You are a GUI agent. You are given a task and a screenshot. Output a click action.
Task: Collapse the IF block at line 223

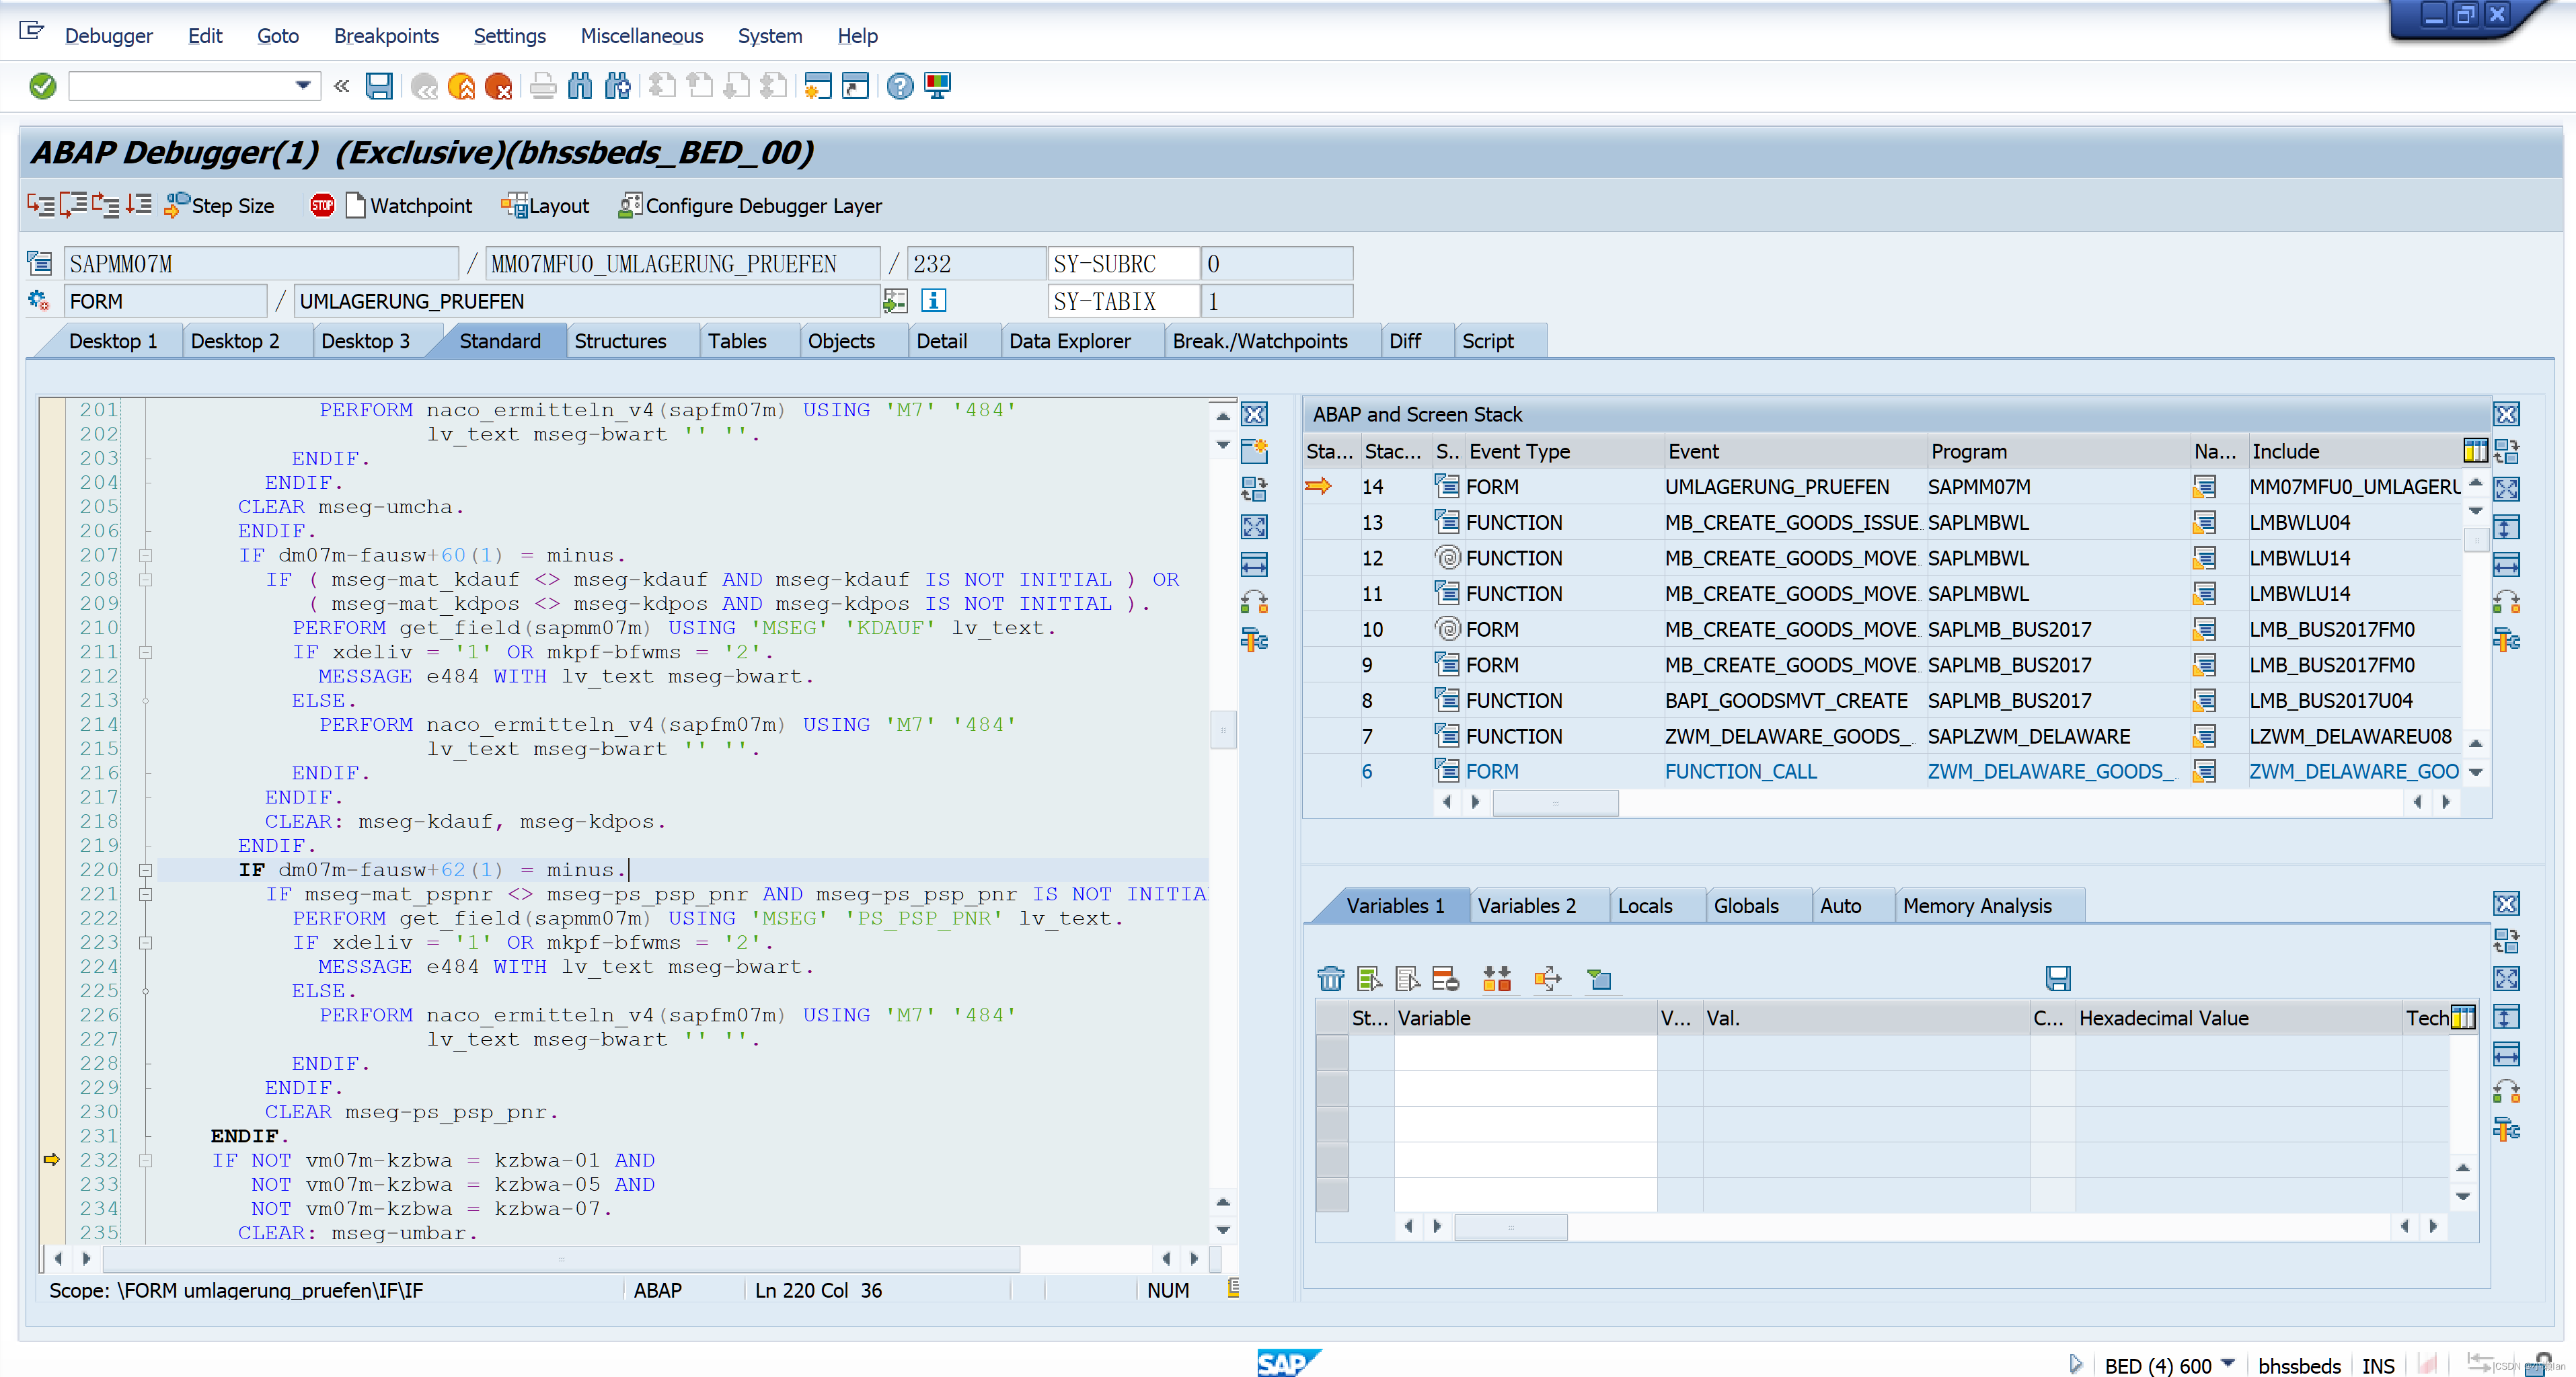[x=145, y=942]
